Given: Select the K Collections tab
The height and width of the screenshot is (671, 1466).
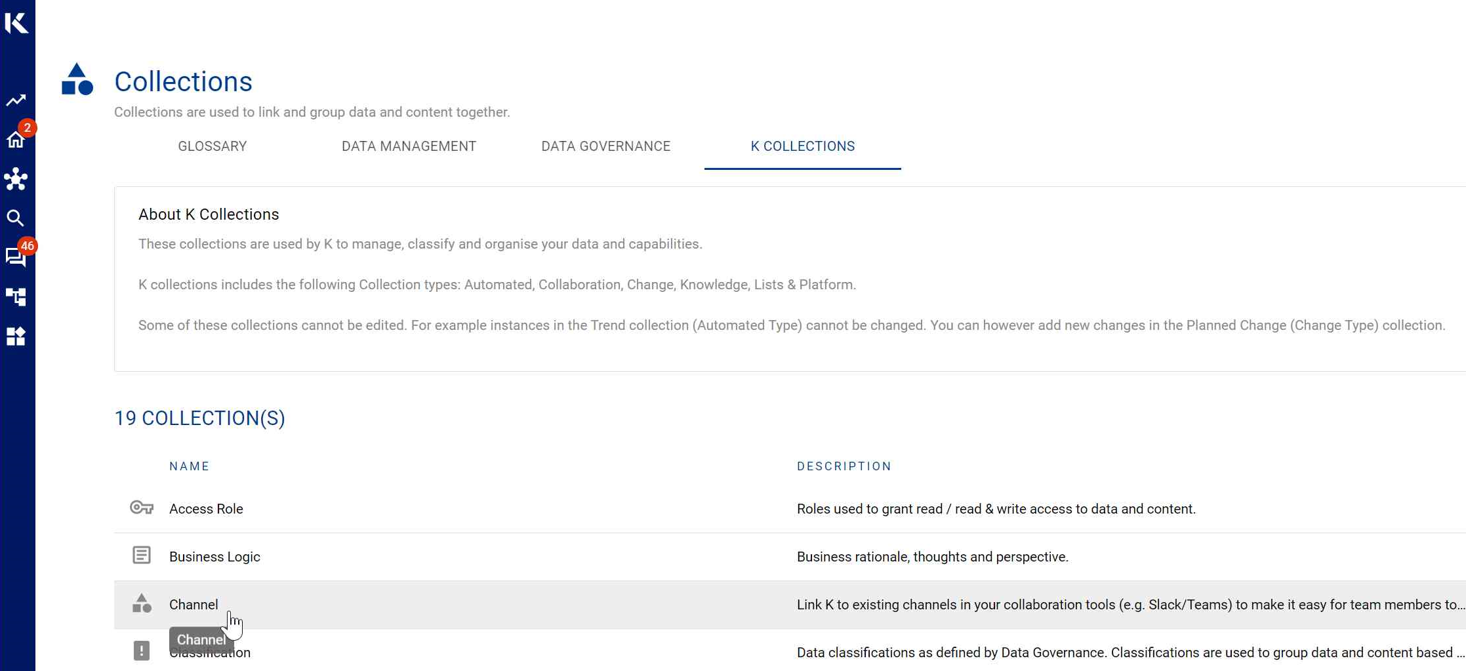Looking at the screenshot, I should (x=802, y=146).
